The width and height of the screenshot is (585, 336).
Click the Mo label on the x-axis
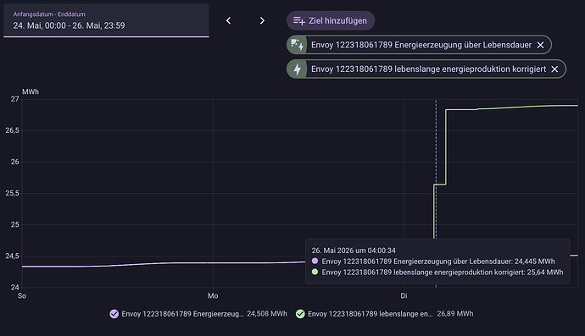point(213,295)
